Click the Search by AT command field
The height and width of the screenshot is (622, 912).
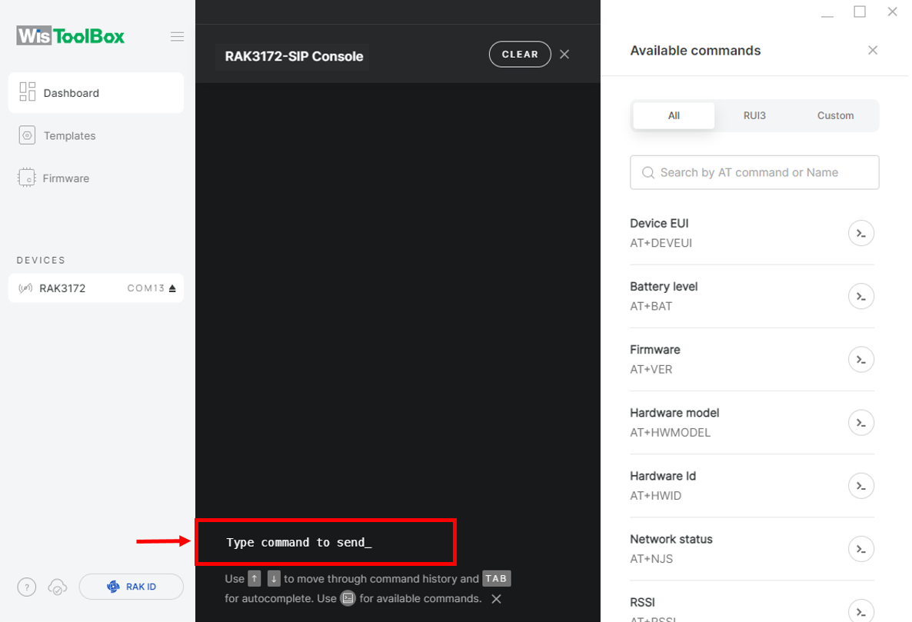(754, 173)
